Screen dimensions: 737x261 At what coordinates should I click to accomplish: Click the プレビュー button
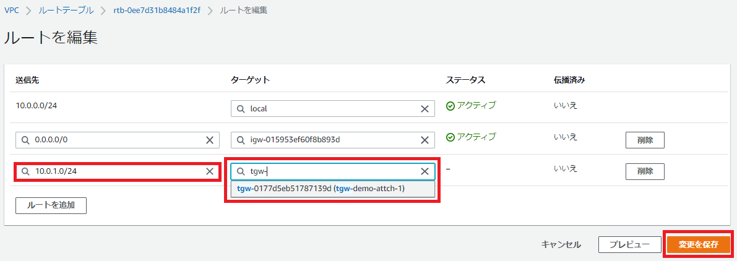[x=629, y=244]
